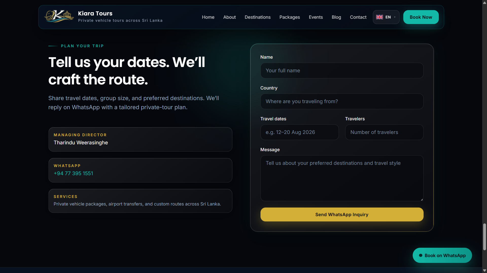Click the UK flag language icon
This screenshot has width=487, height=273.
pos(379,17)
